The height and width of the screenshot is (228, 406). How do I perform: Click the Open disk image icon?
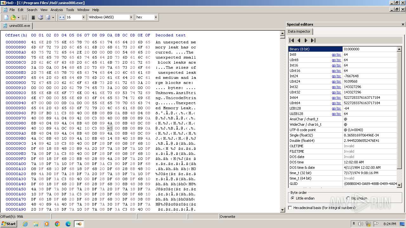(x=48, y=17)
